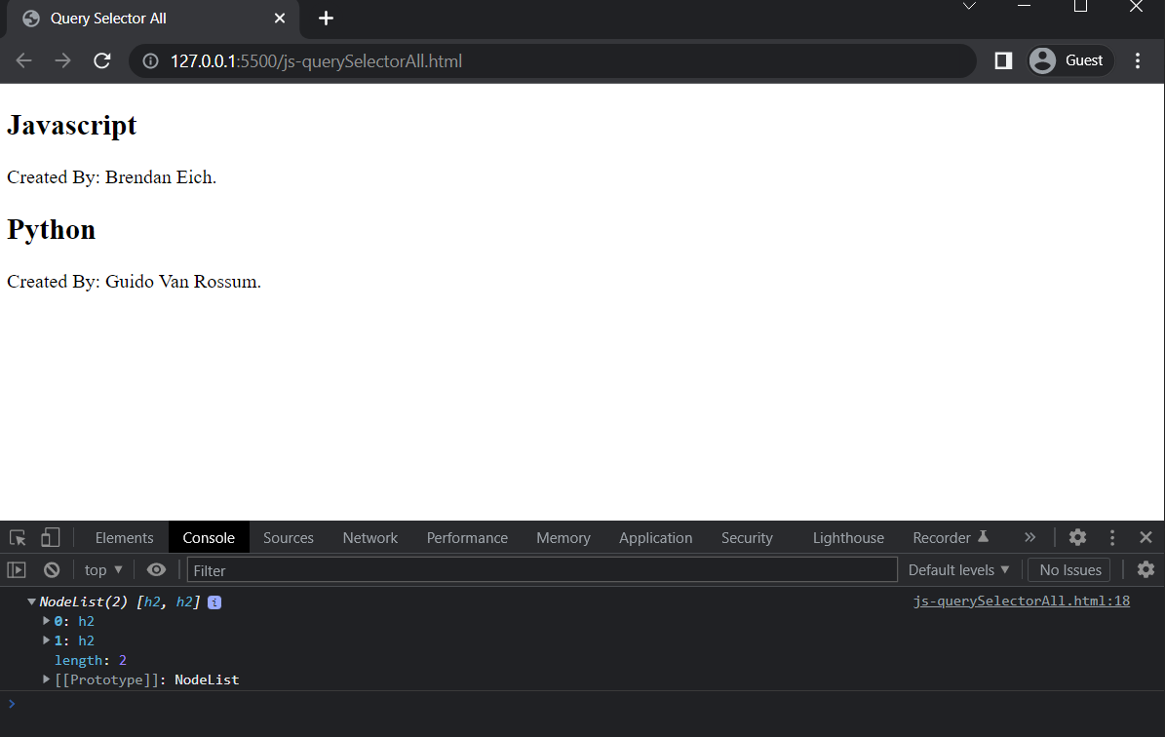Open Guest profile menu
This screenshot has width=1165, height=737.
click(1069, 60)
